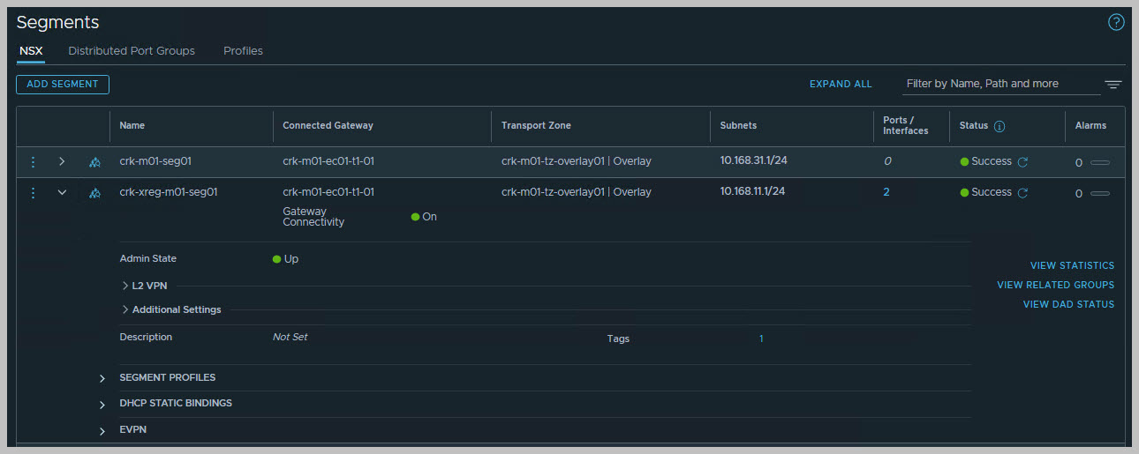Open actions menu for crk-m01-seg01

click(x=34, y=162)
